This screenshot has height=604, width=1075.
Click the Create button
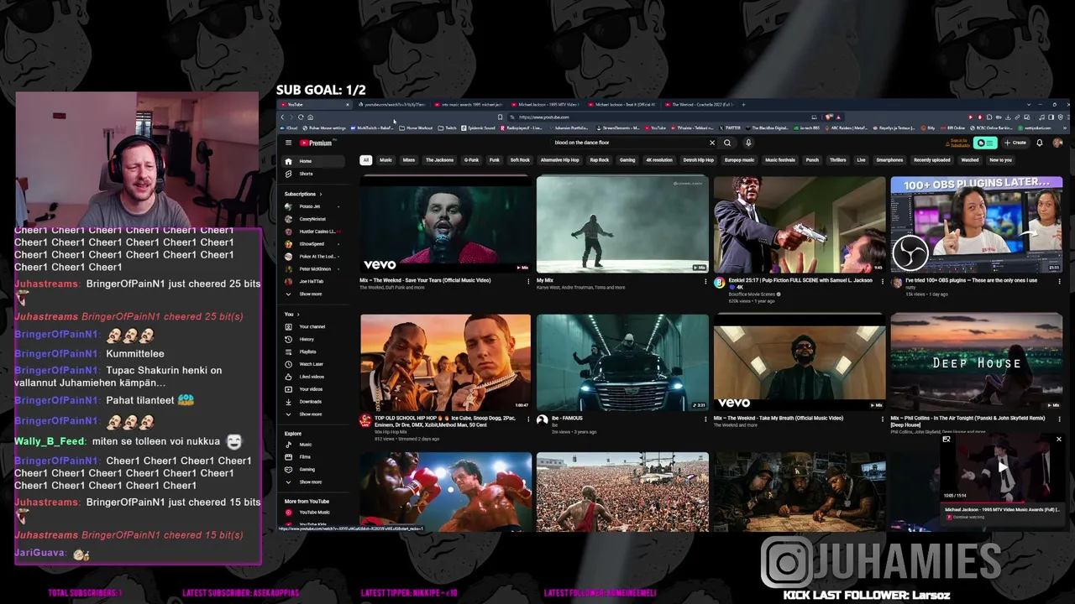1015,143
